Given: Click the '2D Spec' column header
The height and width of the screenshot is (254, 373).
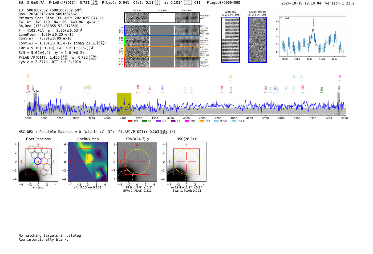Looking at the screenshot, I should point(137,11).
